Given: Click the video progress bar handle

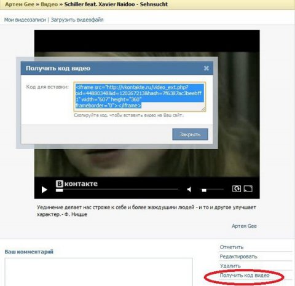Looking at the screenshot, I should click(x=60, y=190).
